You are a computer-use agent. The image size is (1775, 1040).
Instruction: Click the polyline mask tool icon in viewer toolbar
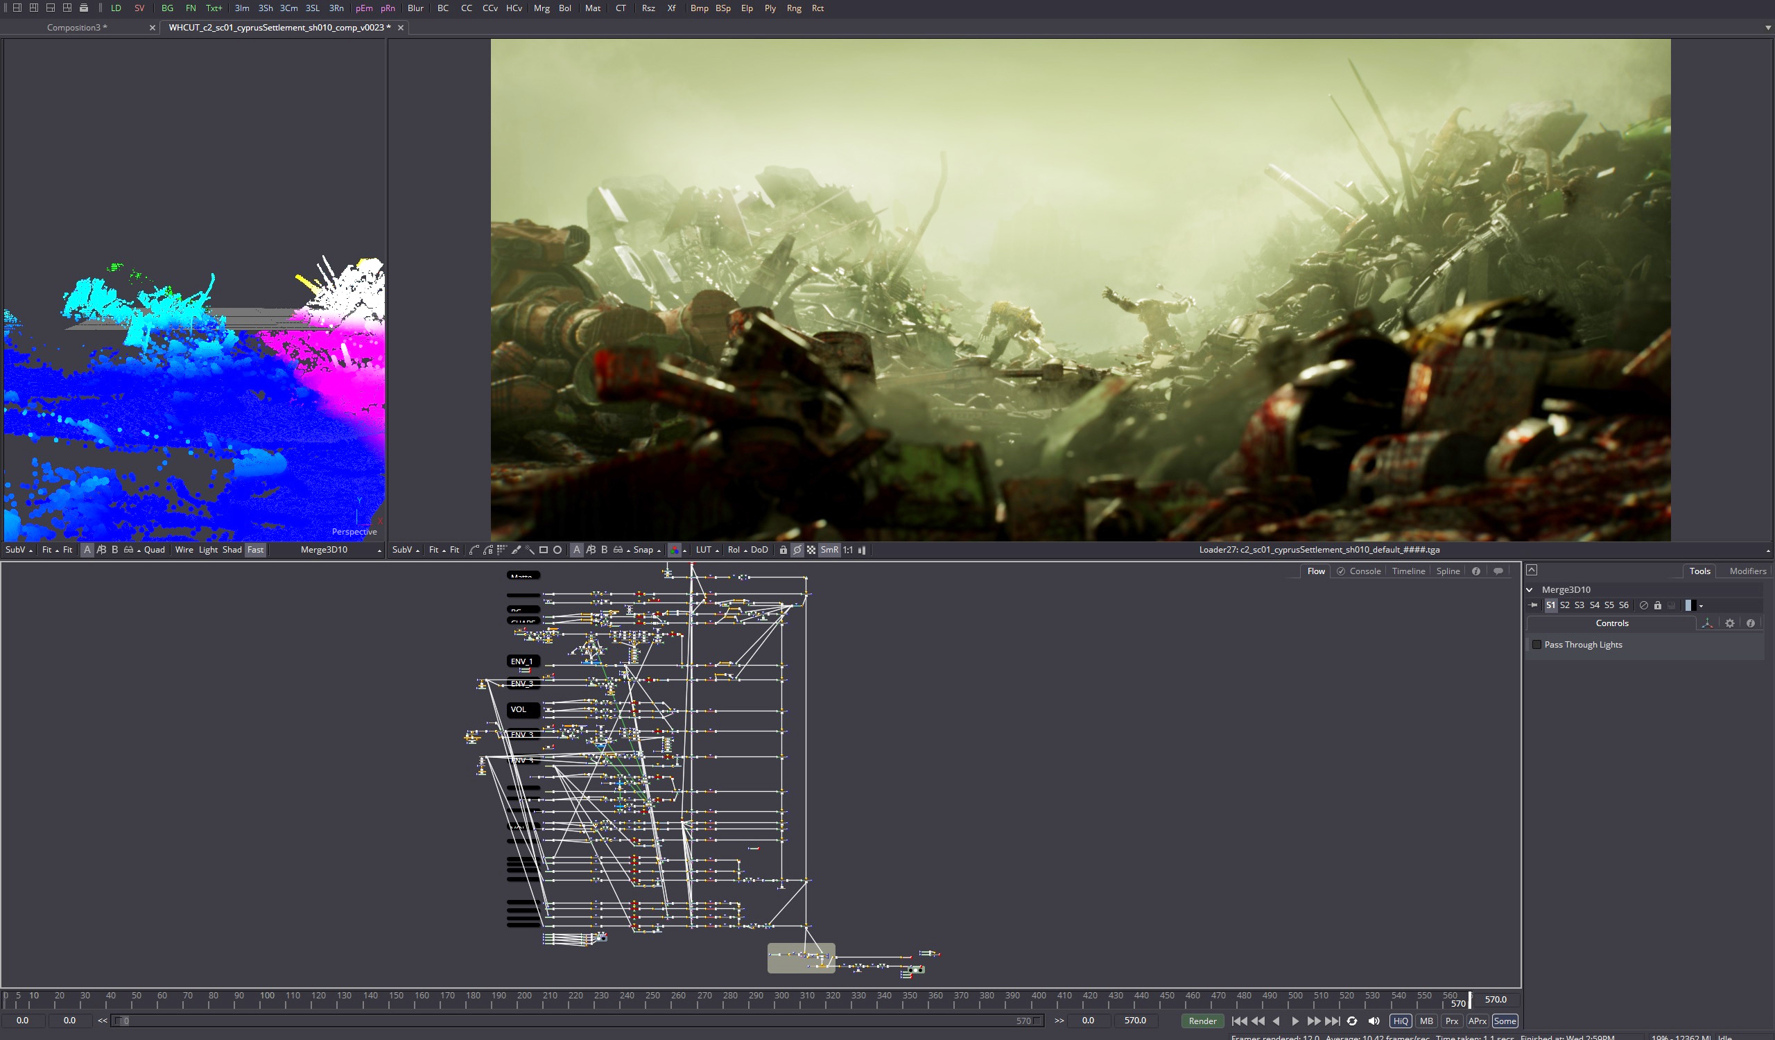[x=474, y=550]
